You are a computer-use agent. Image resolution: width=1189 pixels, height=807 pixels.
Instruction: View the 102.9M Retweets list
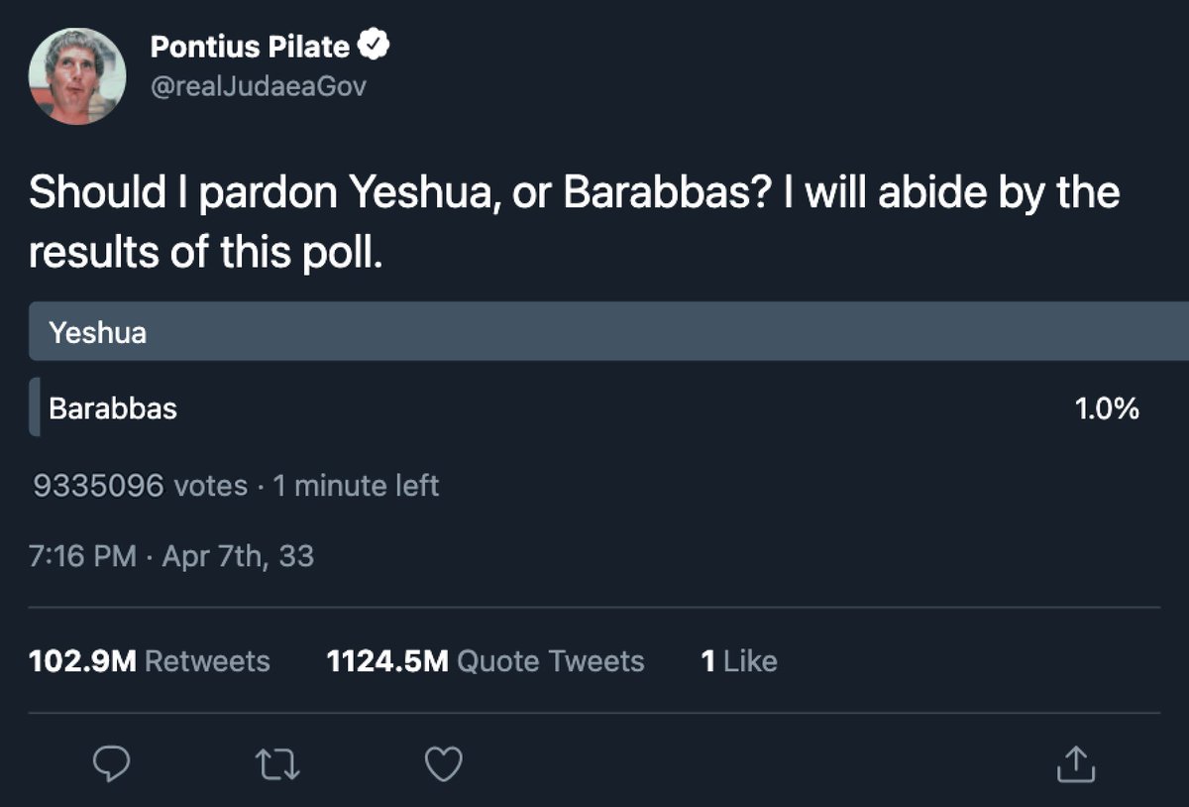[x=150, y=661]
